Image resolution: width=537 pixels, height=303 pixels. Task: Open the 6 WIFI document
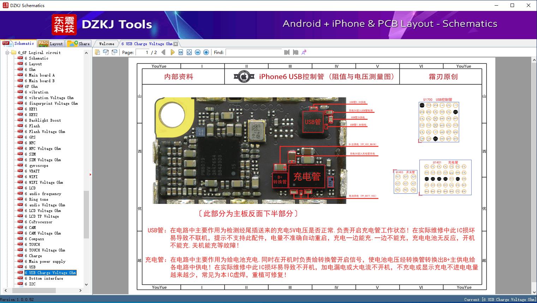point(31,177)
